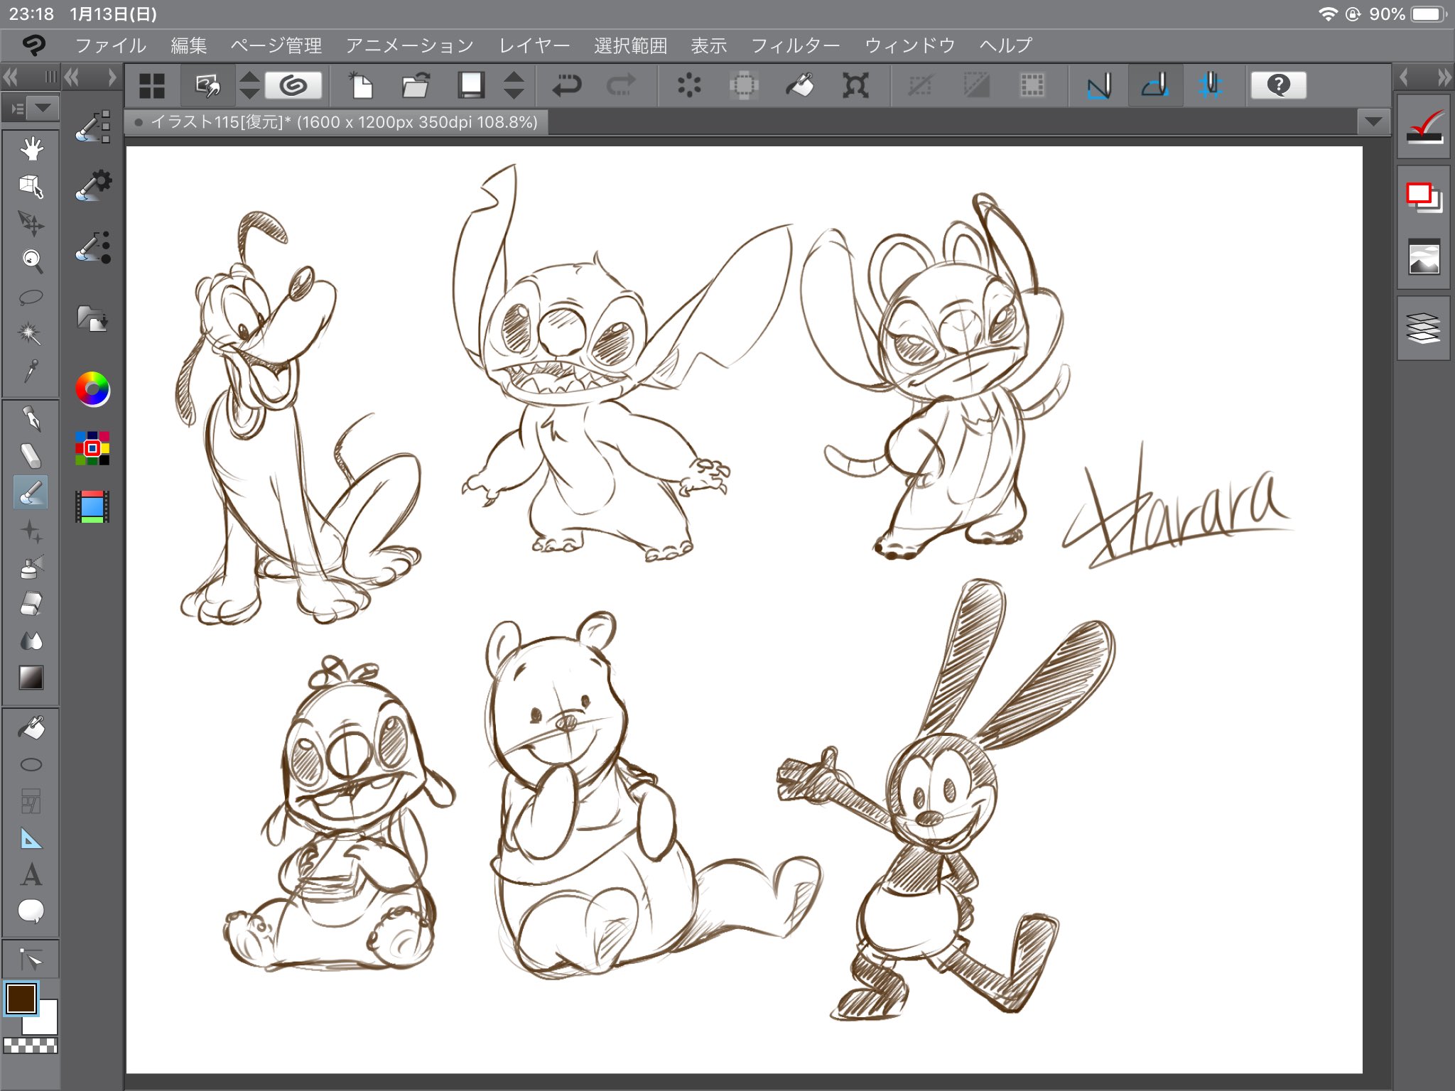Image resolution: width=1455 pixels, height=1091 pixels.
Task: Select the Ruler triangle tool
Action: pos(31,839)
